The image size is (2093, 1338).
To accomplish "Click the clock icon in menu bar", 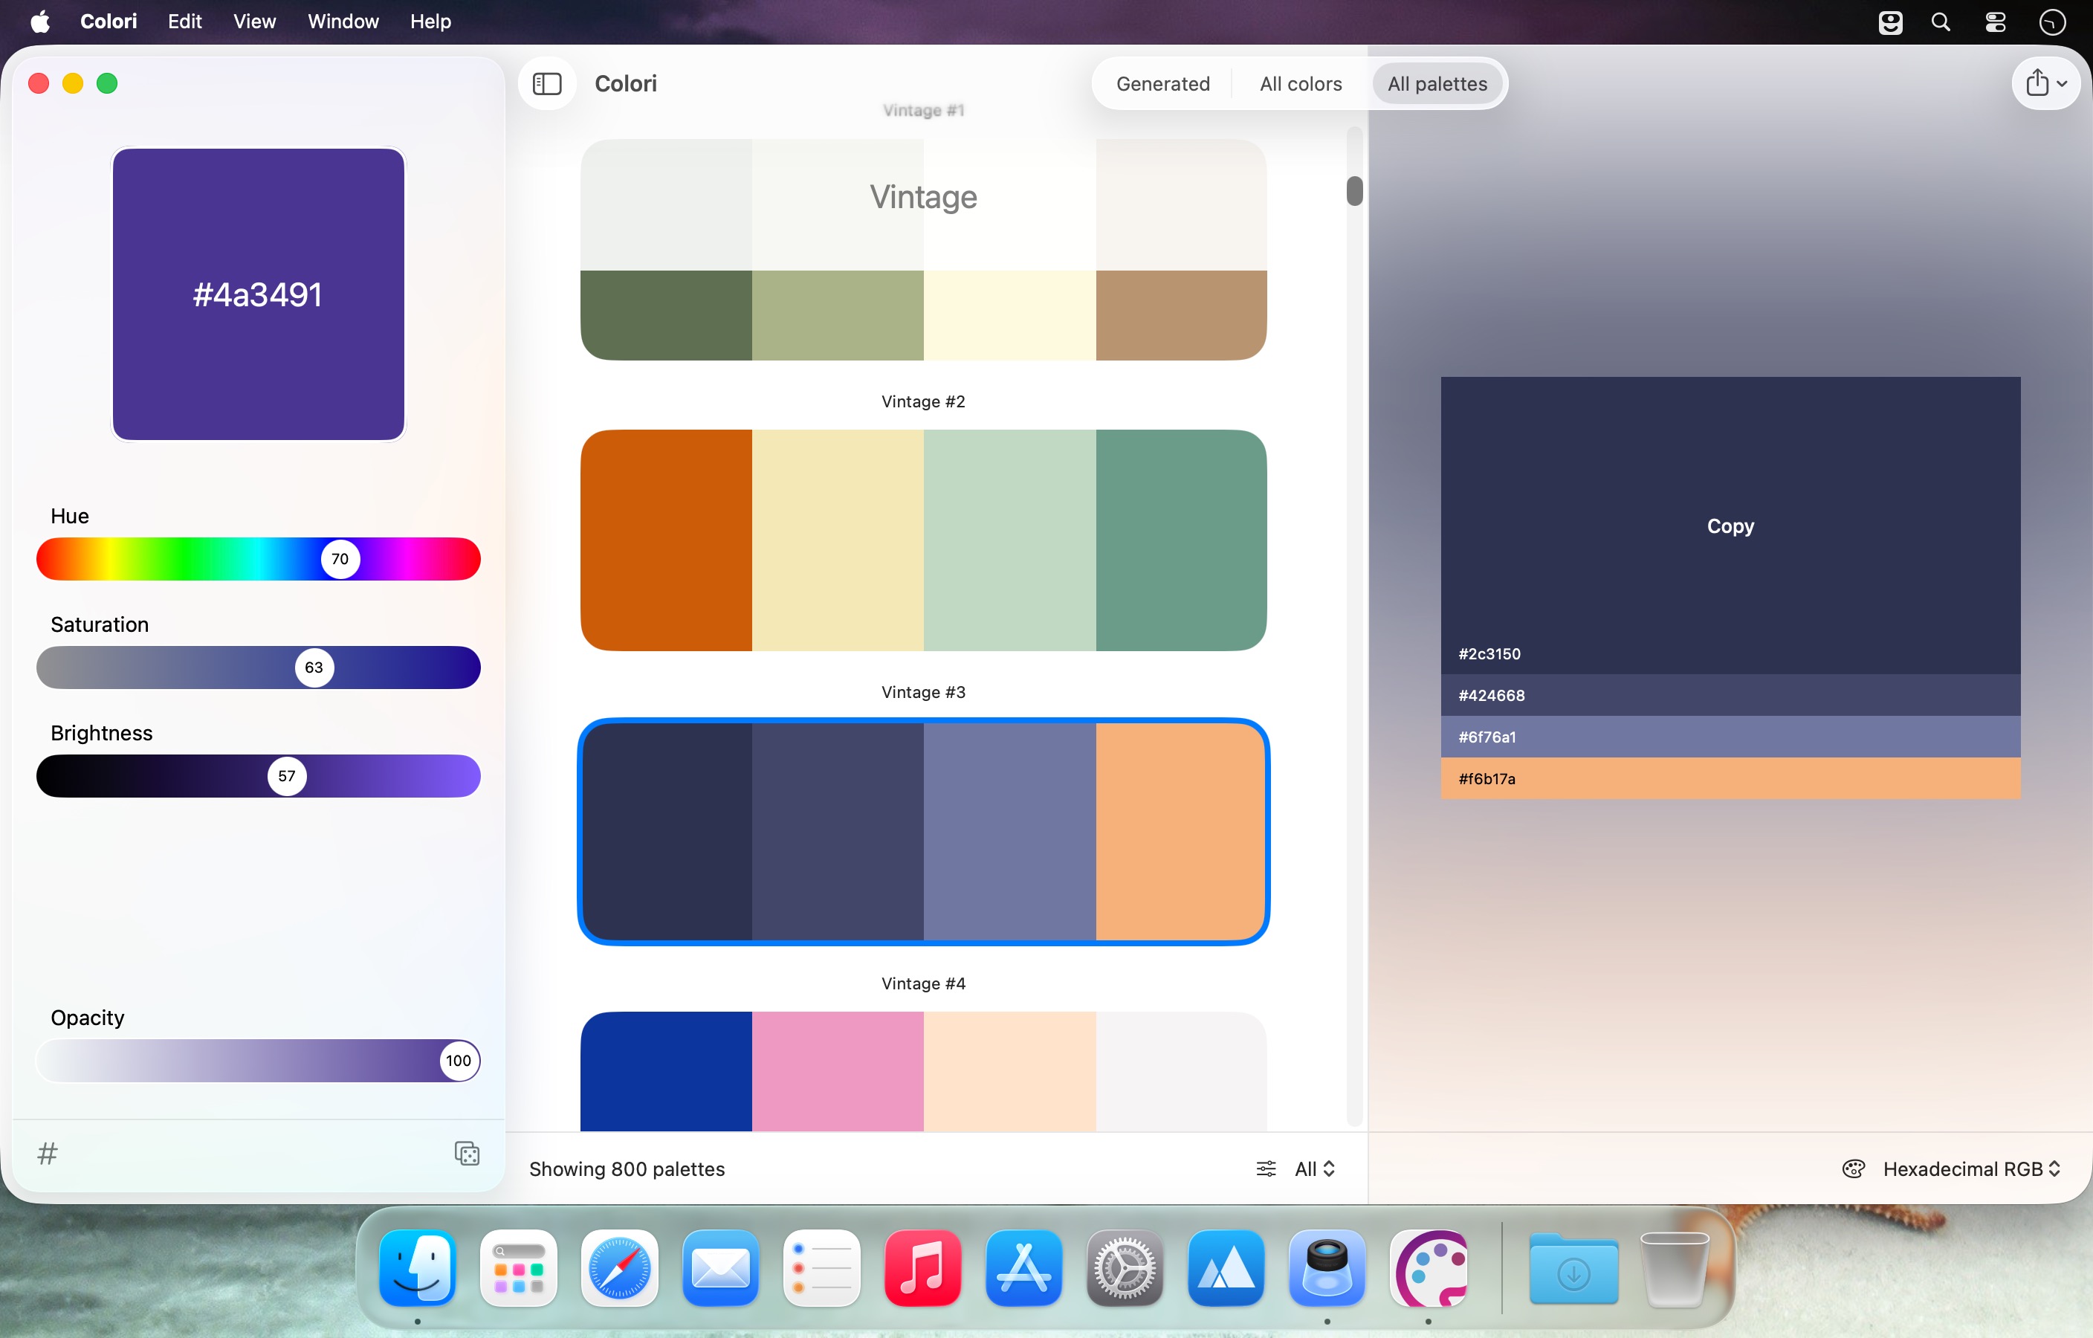I will pos(2052,22).
